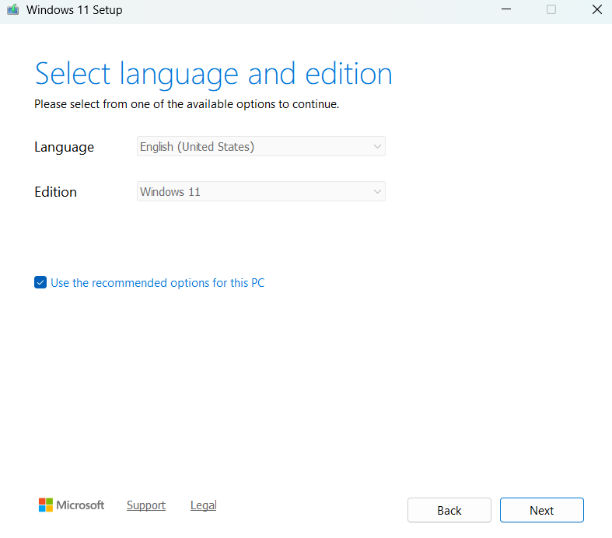Uncheck Use the recommended options for this PC
Screen dimensions: 612x538
tap(40, 282)
